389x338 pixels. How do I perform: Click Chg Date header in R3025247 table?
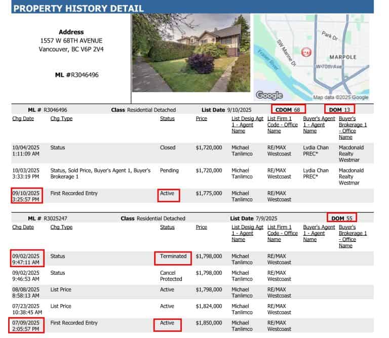tap(23, 227)
